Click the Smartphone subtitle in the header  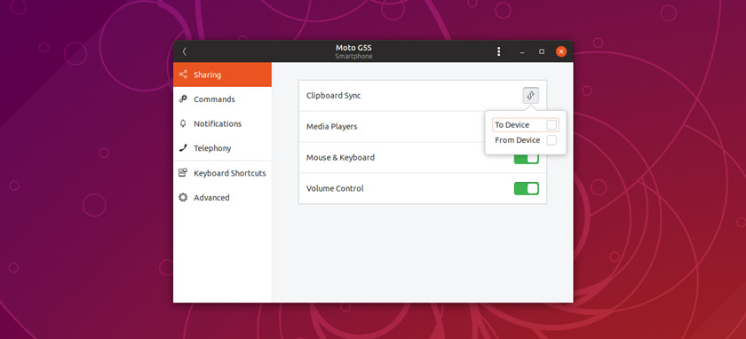coord(353,56)
